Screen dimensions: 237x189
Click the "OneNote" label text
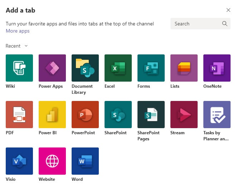pyautogui.click(x=213, y=86)
